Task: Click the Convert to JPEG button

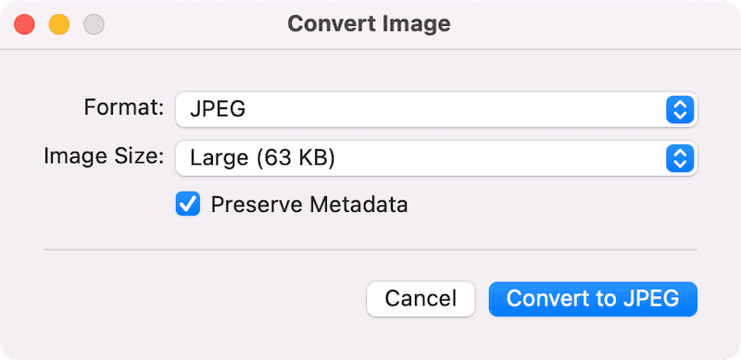Action: (593, 299)
